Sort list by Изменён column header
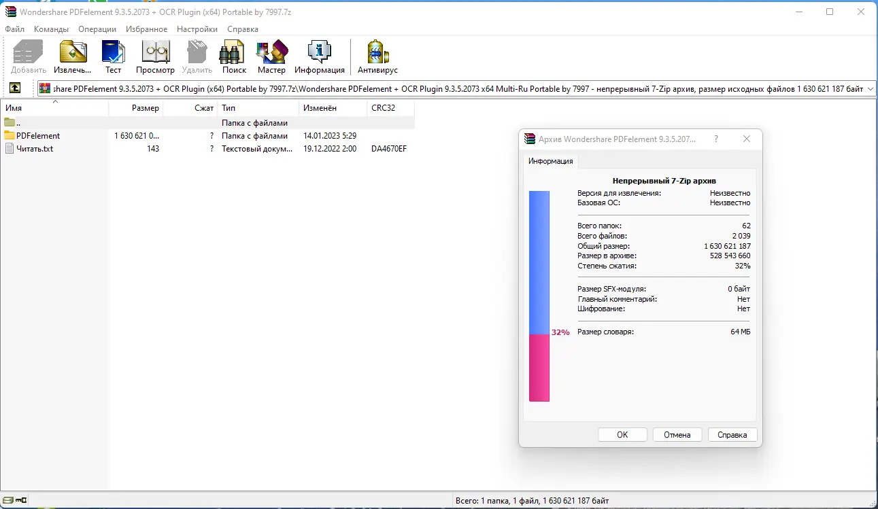 (x=333, y=108)
